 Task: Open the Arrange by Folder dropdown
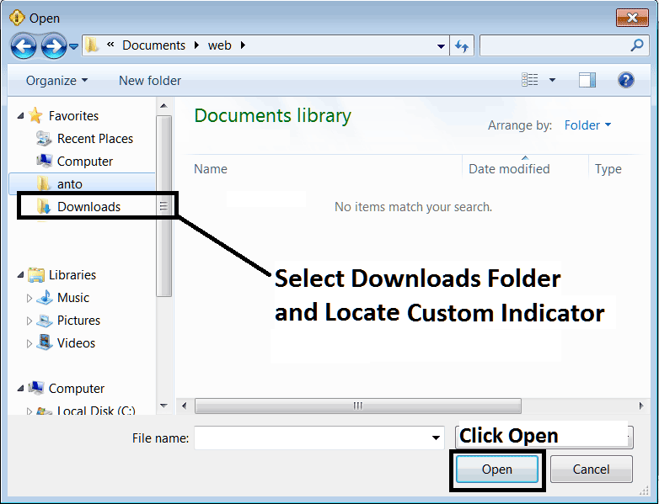coord(587,125)
